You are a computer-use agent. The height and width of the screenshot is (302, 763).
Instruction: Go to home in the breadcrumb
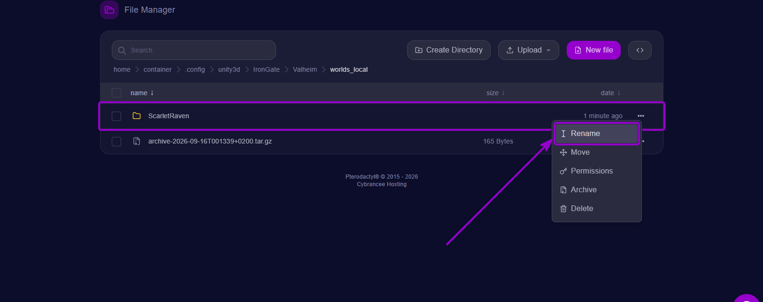click(x=122, y=69)
